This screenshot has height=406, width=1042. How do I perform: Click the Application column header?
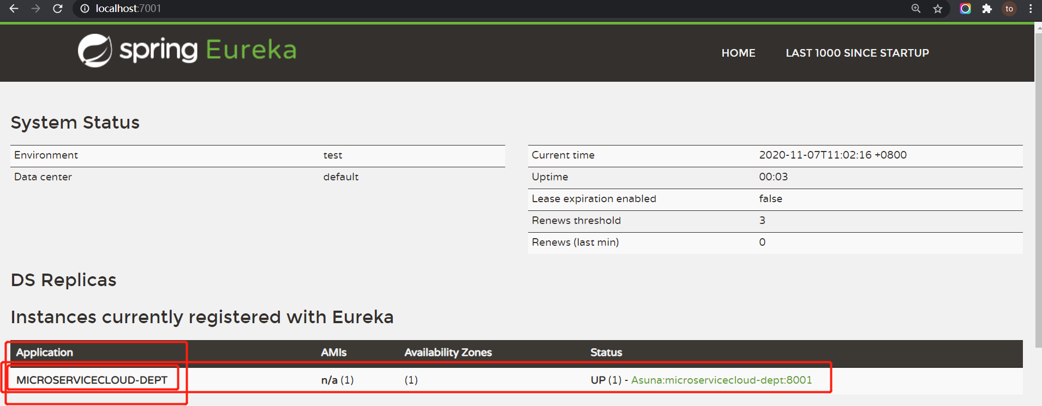coord(44,353)
